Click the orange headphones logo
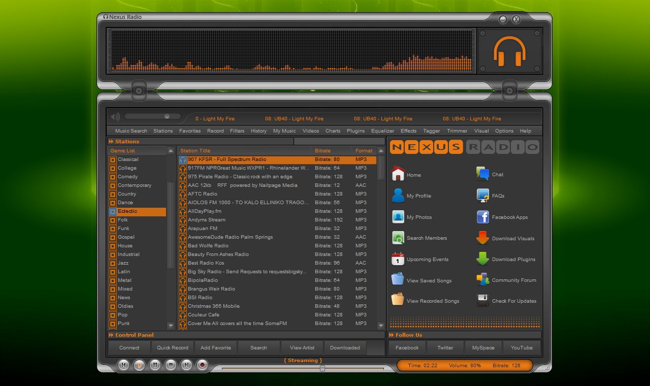The height and width of the screenshot is (386, 650). 509,51
